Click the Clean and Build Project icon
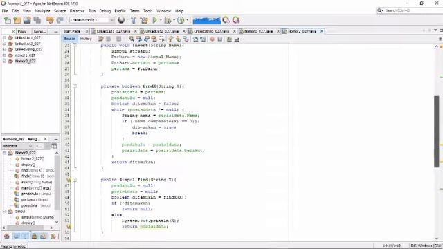 click(x=144, y=20)
